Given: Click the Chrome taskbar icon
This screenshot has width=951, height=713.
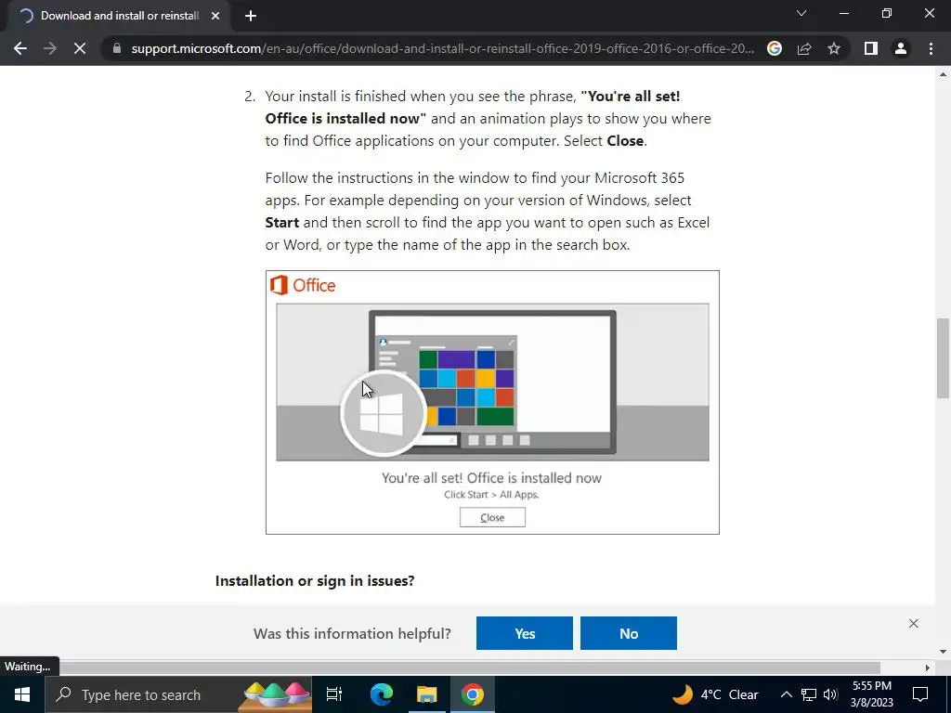Looking at the screenshot, I should click(x=473, y=694).
